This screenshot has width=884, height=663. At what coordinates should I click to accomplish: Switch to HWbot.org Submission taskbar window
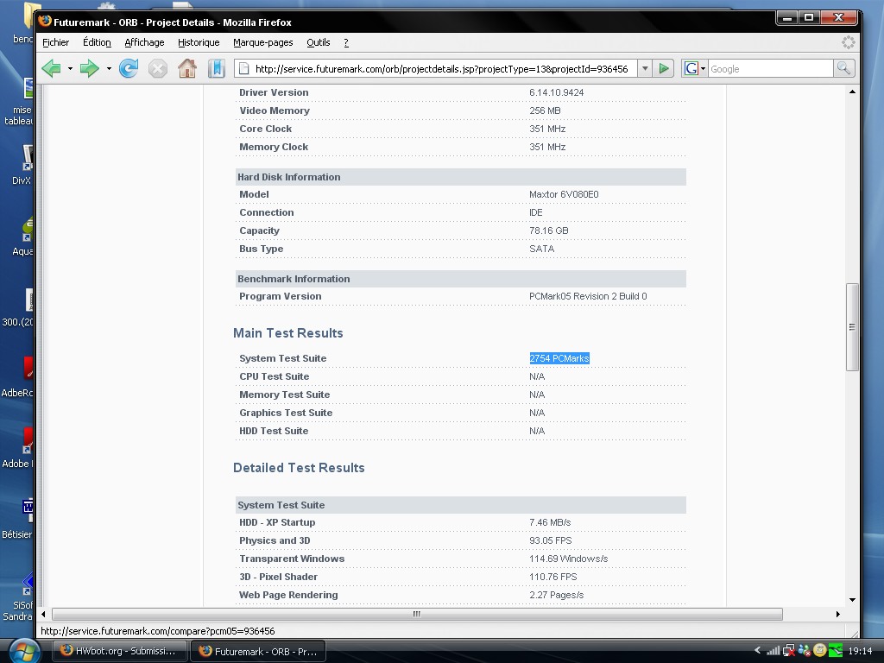click(x=119, y=651)
